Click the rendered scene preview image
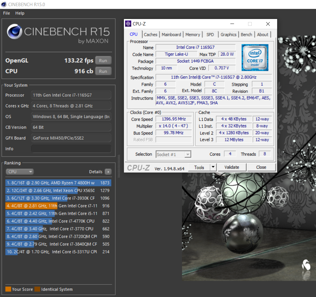 249,226
